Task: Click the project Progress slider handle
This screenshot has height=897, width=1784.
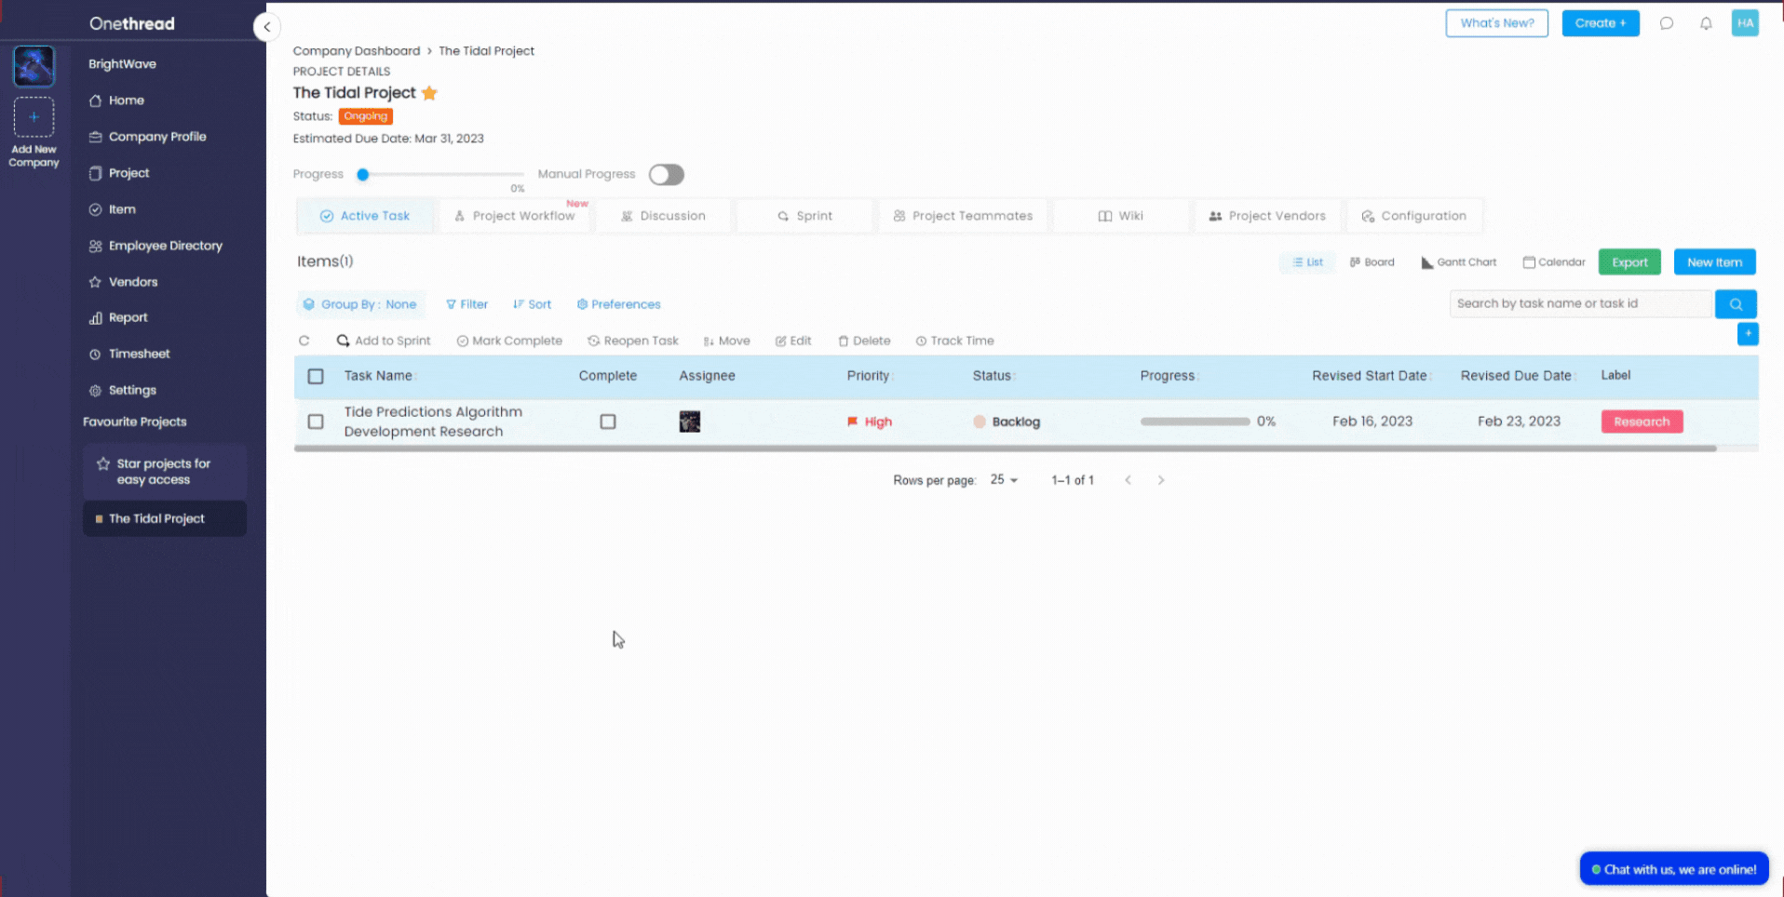Action: pos(363,175)
